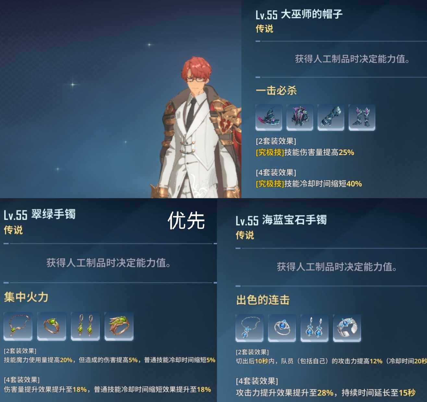
Task: Select the blue gem necklace icon
Action: tap(250, 328)
